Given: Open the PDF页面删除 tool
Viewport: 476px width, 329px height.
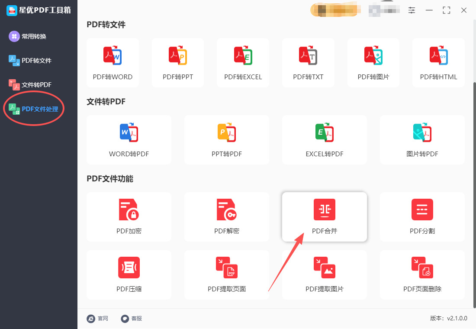Looking at the screenshot, I should pos(422,275).
